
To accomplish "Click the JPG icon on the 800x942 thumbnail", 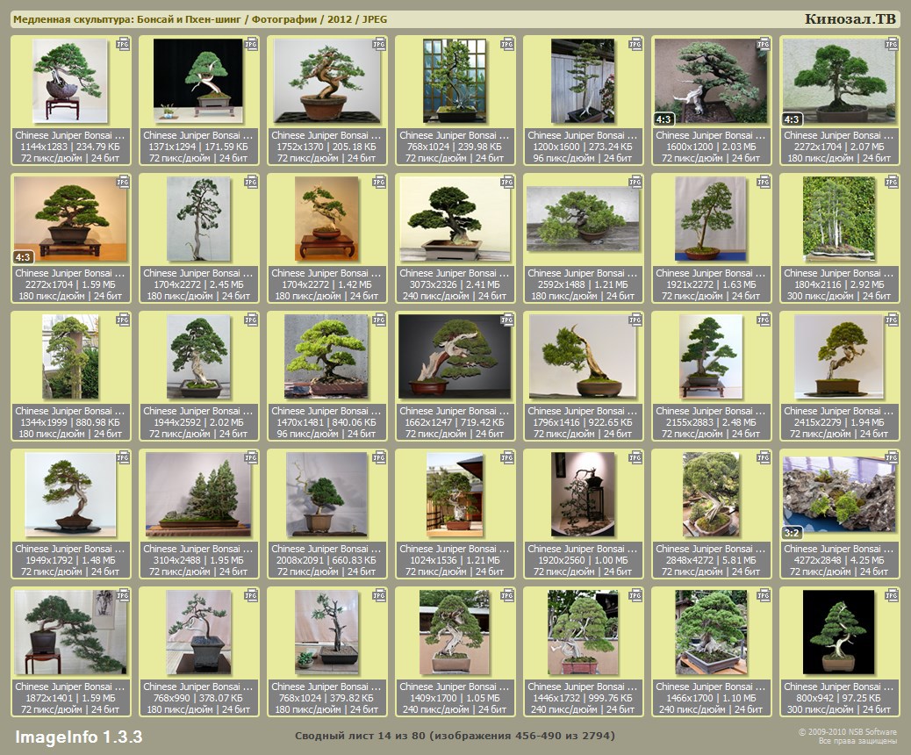I will point(891,596).
